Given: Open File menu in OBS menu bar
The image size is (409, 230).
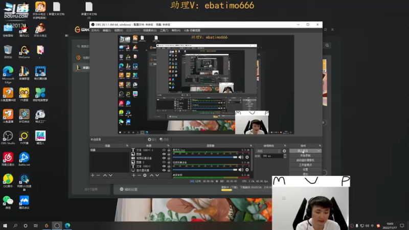Looking at the screenshot, I should [95, 31].
